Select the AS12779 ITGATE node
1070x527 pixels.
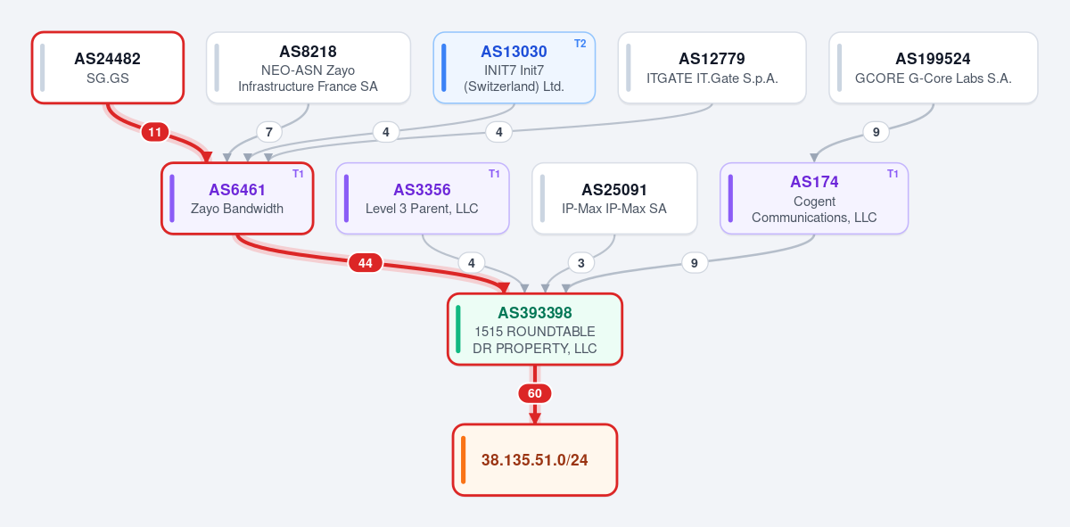[x=712, y=68]
